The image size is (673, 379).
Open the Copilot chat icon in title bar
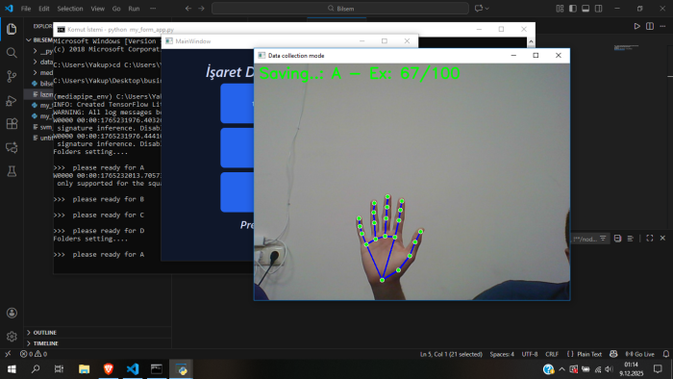click(x=479, y=9)
